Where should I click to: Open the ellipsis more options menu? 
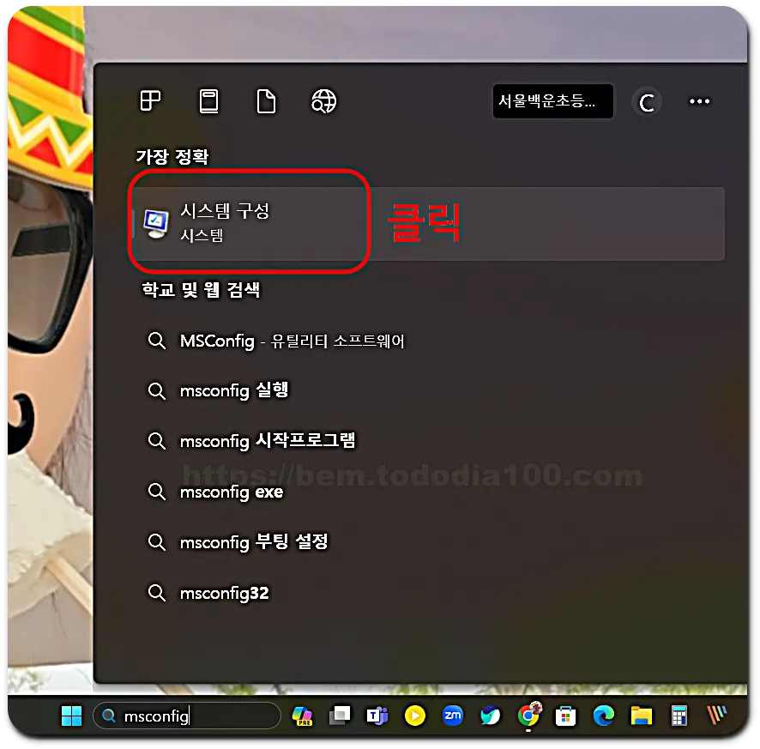pos(699,101)
